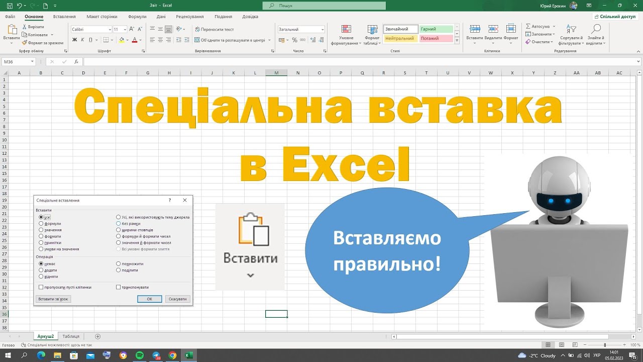The width and height of the screenshot is (643, 362).
Task: Open the Файл menu tab
Action: pyautogui.click(x=10, y=17)
